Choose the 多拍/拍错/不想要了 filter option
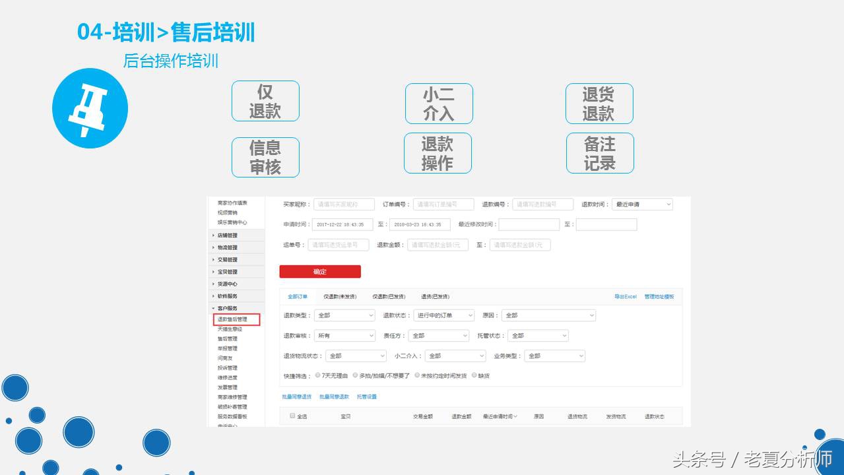The image size is (844, 475). click(354, 374)
